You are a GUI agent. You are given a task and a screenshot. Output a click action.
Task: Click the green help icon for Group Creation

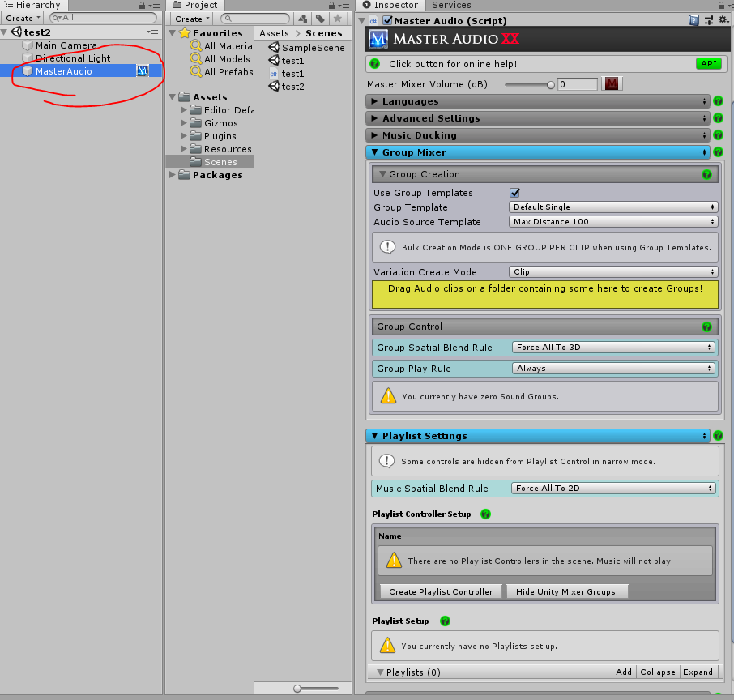[706, 174]
